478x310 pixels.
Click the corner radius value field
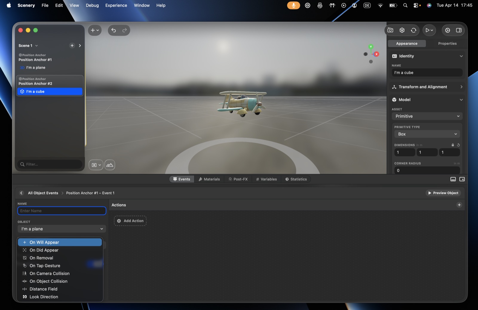[x=427, y=170]
